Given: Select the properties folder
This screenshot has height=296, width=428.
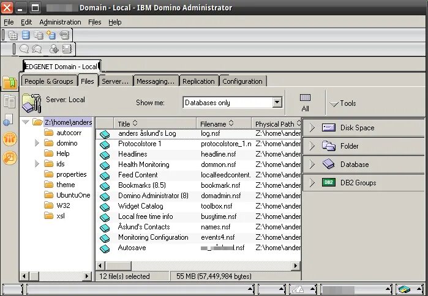Looking at the screenshot, I should 71,174.
